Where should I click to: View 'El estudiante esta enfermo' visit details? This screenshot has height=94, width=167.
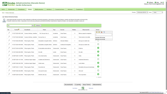click(9, 48)
